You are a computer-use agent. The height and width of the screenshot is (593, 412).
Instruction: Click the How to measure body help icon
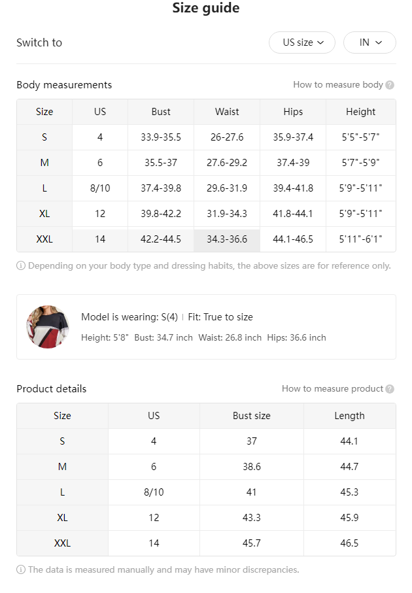click(x=390, y=85)
